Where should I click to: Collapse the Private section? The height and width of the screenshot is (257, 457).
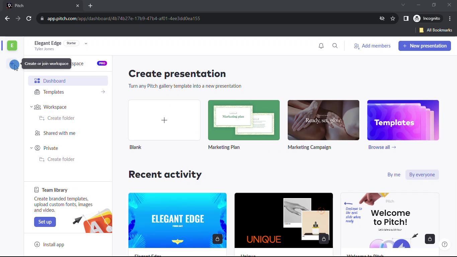click(x=31, y=148)
